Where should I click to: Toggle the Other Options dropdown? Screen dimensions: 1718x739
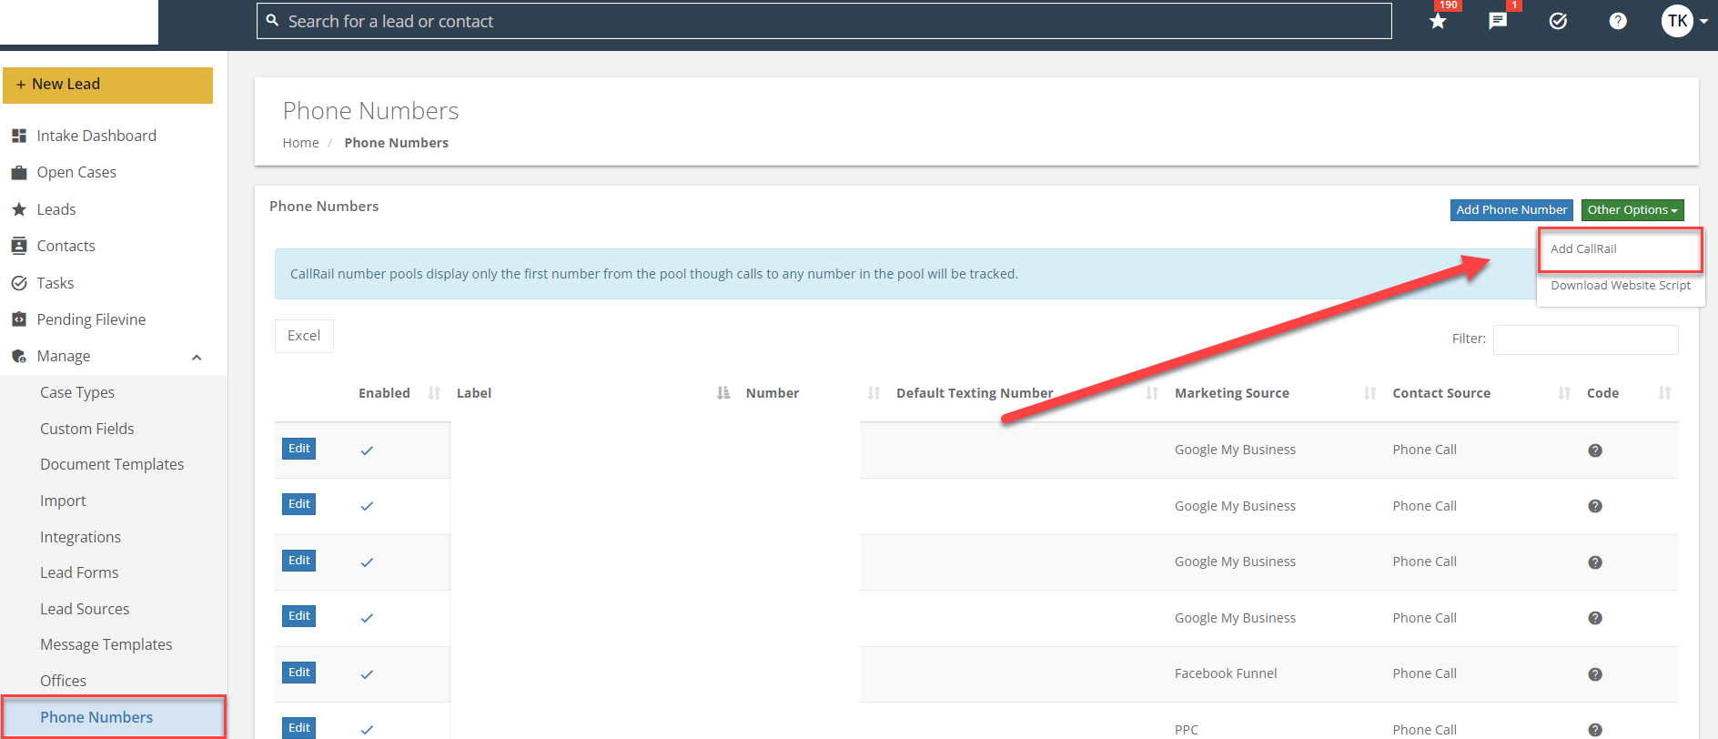click(1632, 210)
